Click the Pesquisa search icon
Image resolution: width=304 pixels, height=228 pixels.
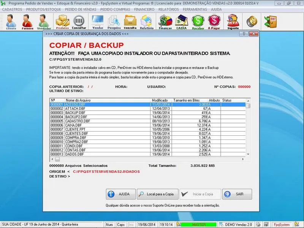pos(114,22)
